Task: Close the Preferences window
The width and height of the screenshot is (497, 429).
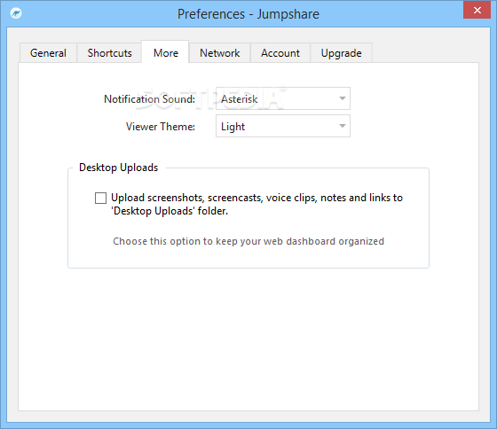Action: click(477, 10)
